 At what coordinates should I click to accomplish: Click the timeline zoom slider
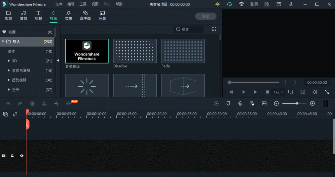click(294, 103)
